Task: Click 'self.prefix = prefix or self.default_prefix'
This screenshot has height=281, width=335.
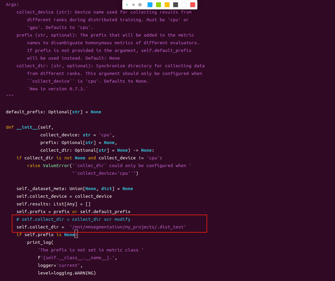Action: point(73,212)
